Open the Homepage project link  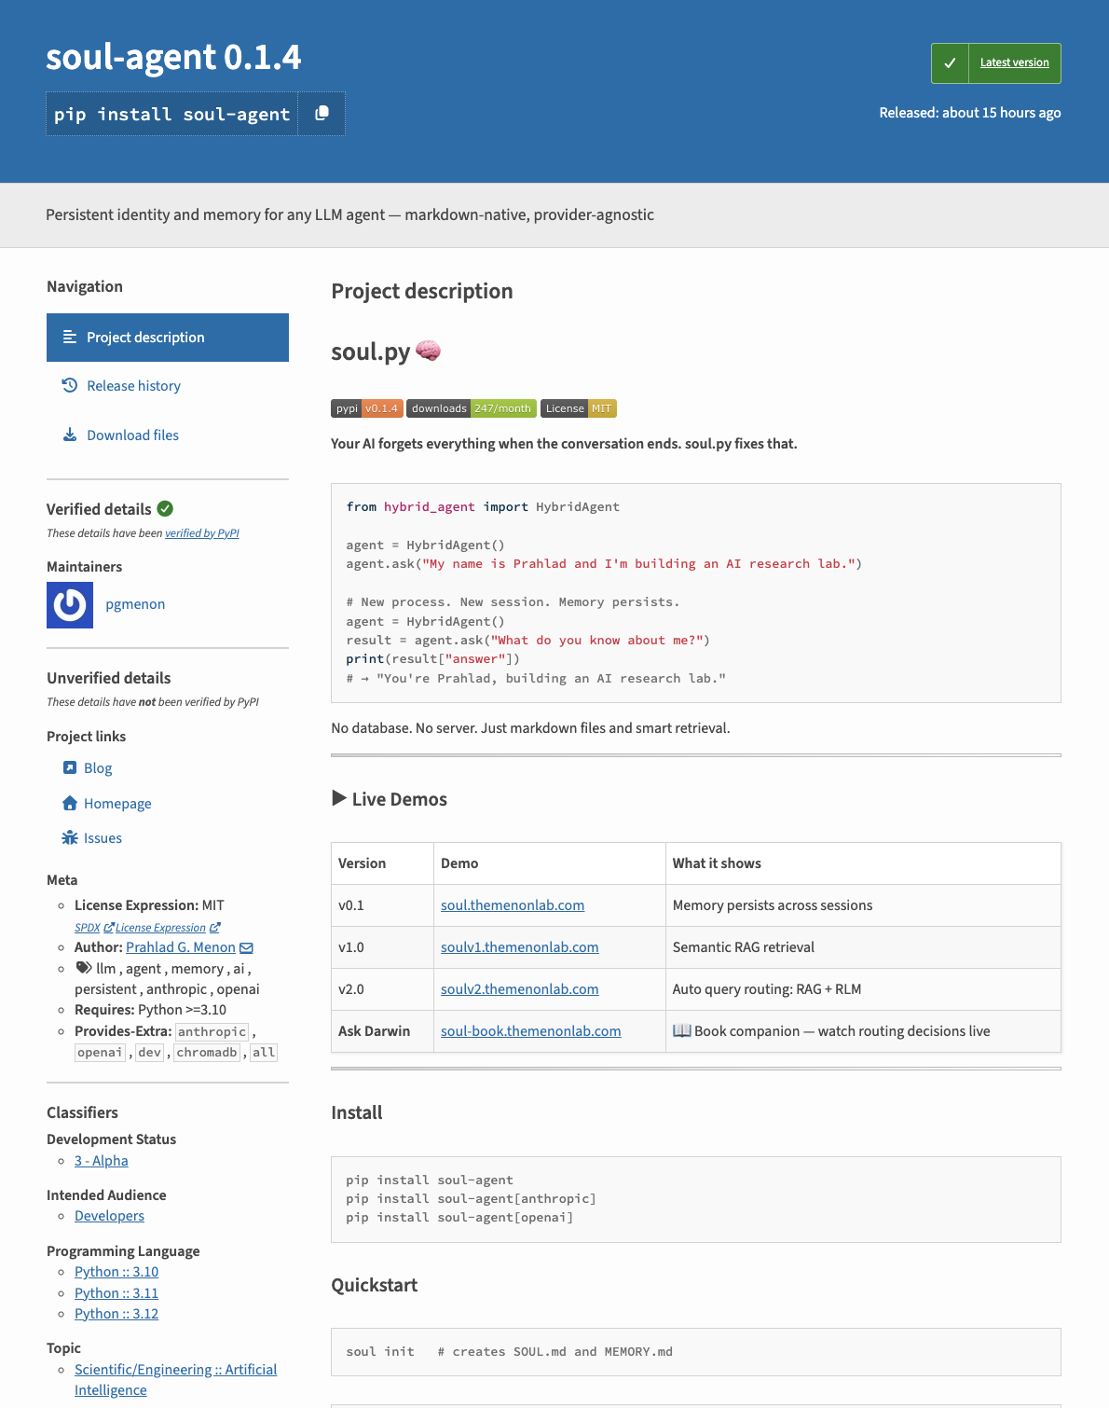pyautogui.click(x=117, y=804)
